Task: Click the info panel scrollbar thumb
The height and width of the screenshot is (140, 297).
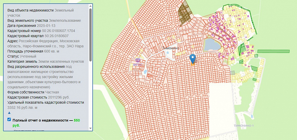Action: click(90, 35)
